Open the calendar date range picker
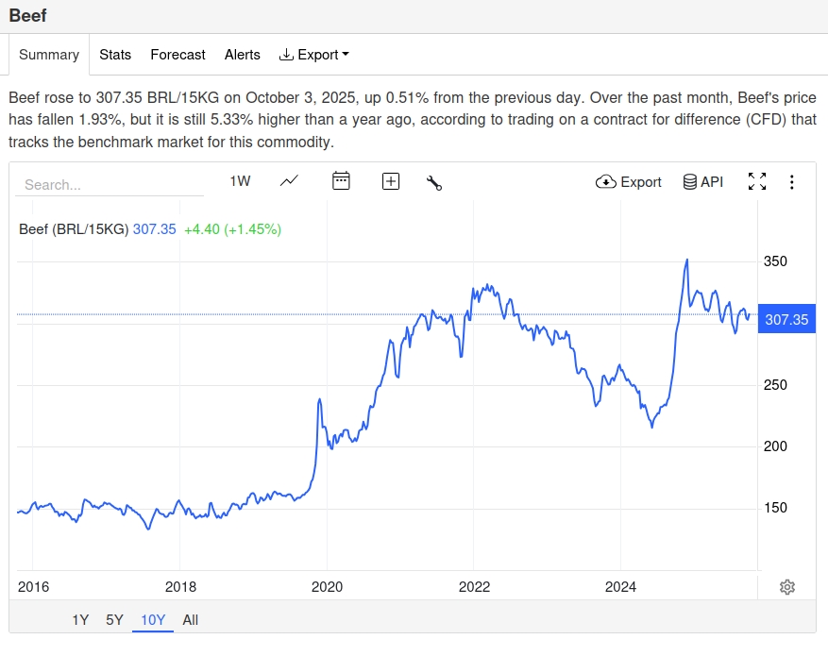 (341, 181)
